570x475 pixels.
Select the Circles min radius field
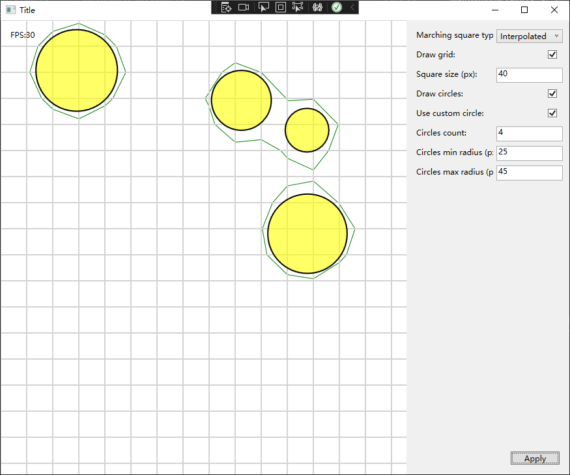[x=529, y=153]
